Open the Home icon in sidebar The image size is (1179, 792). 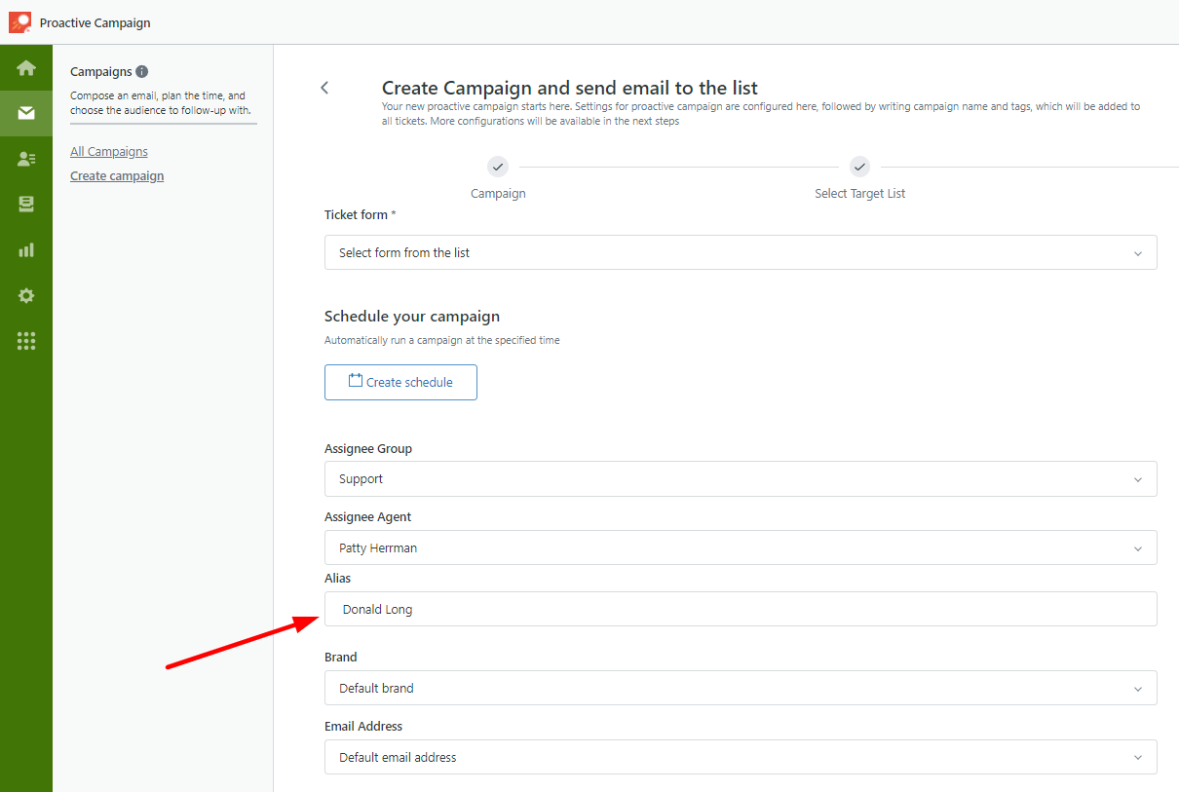[26, 68]
